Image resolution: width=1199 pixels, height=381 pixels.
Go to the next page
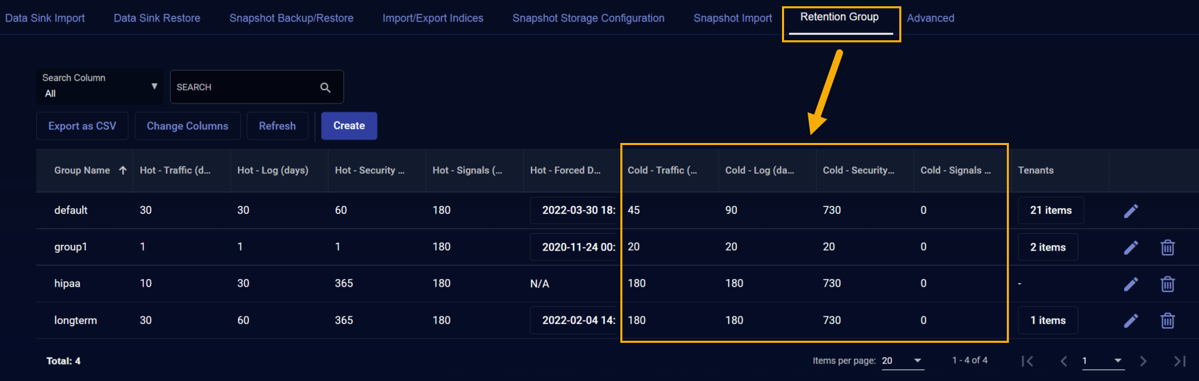coord(1143,361)
